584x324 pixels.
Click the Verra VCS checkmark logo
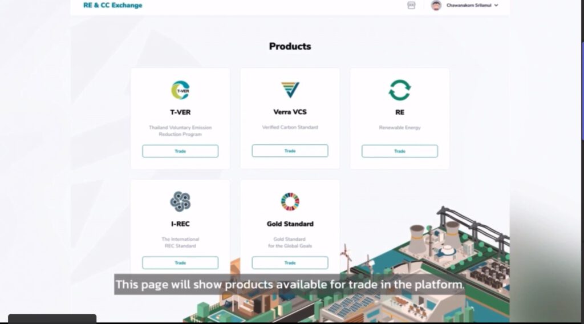click(x=290, y=90)
